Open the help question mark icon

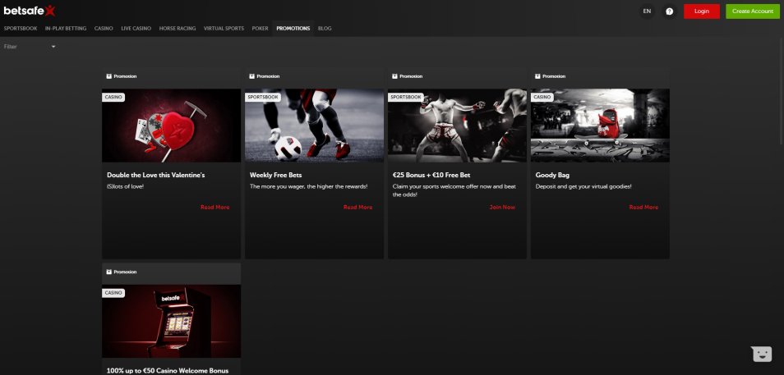(x=670, y=11)
